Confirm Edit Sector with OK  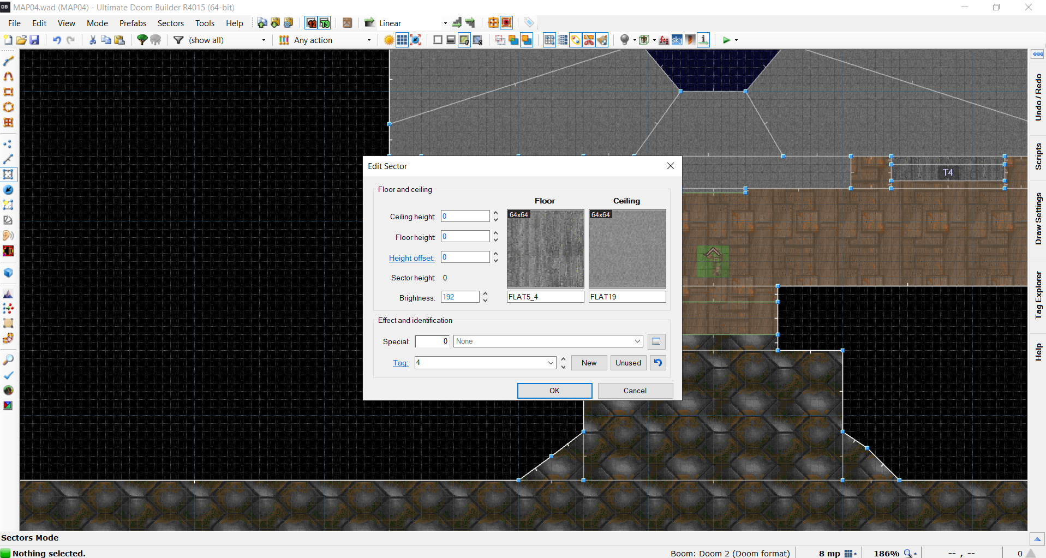pos(554,391)
